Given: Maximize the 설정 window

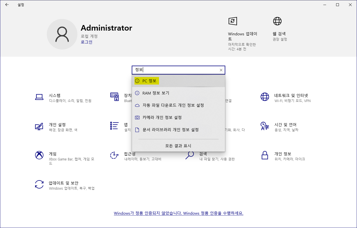Looking at the screenshot, I should pyautogui.click(x=338, y=5).
